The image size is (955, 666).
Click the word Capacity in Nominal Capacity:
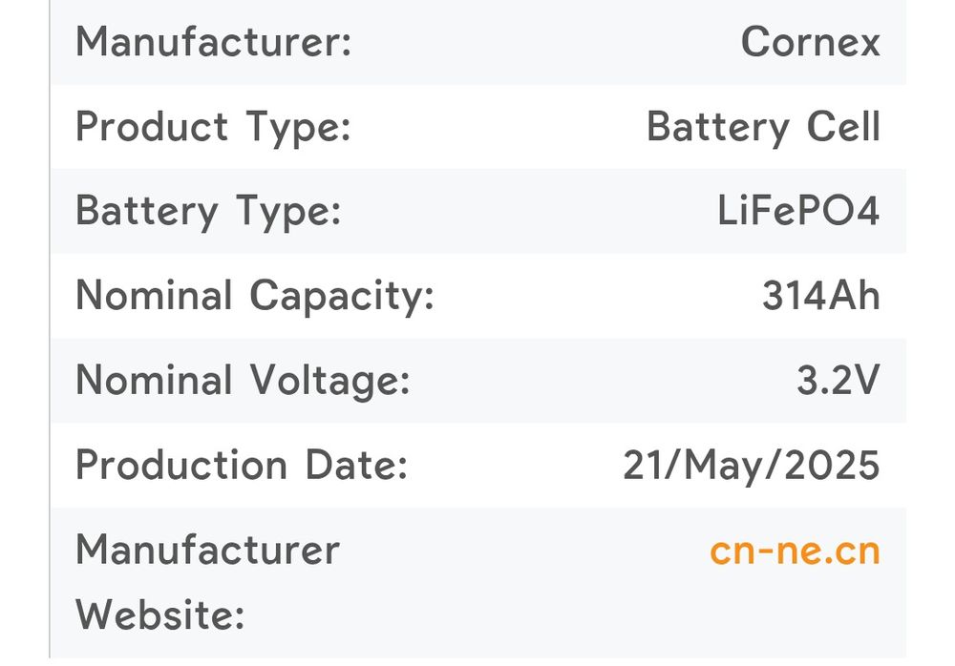[343, 298]
